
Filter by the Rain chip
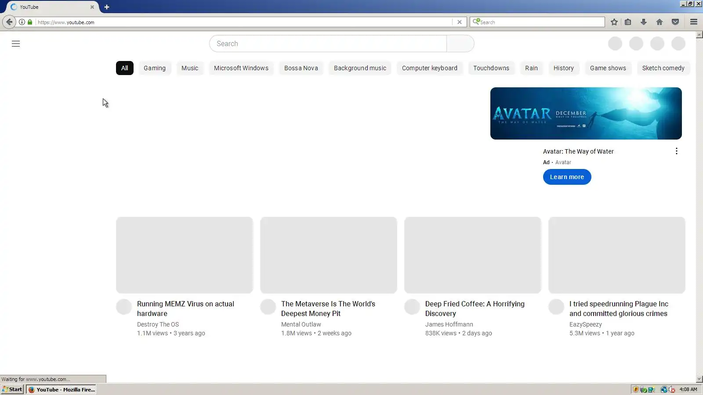point(531,68)
